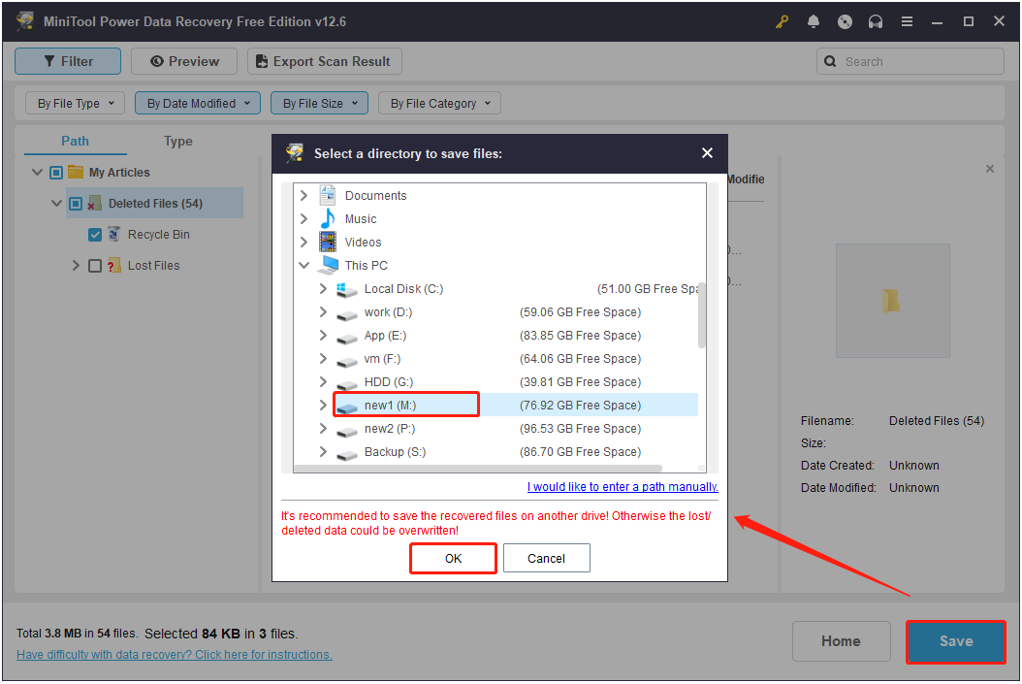Open the hamburger menu in title bar
Image resolution: width=1022 pixels, height=684 pixels.
coord(907,20)
